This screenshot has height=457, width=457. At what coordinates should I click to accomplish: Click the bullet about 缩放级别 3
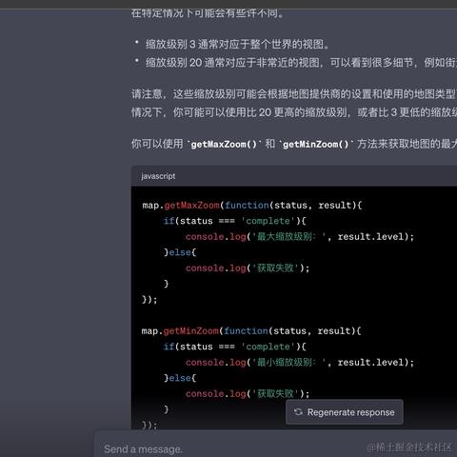click(x=237, y=44)
